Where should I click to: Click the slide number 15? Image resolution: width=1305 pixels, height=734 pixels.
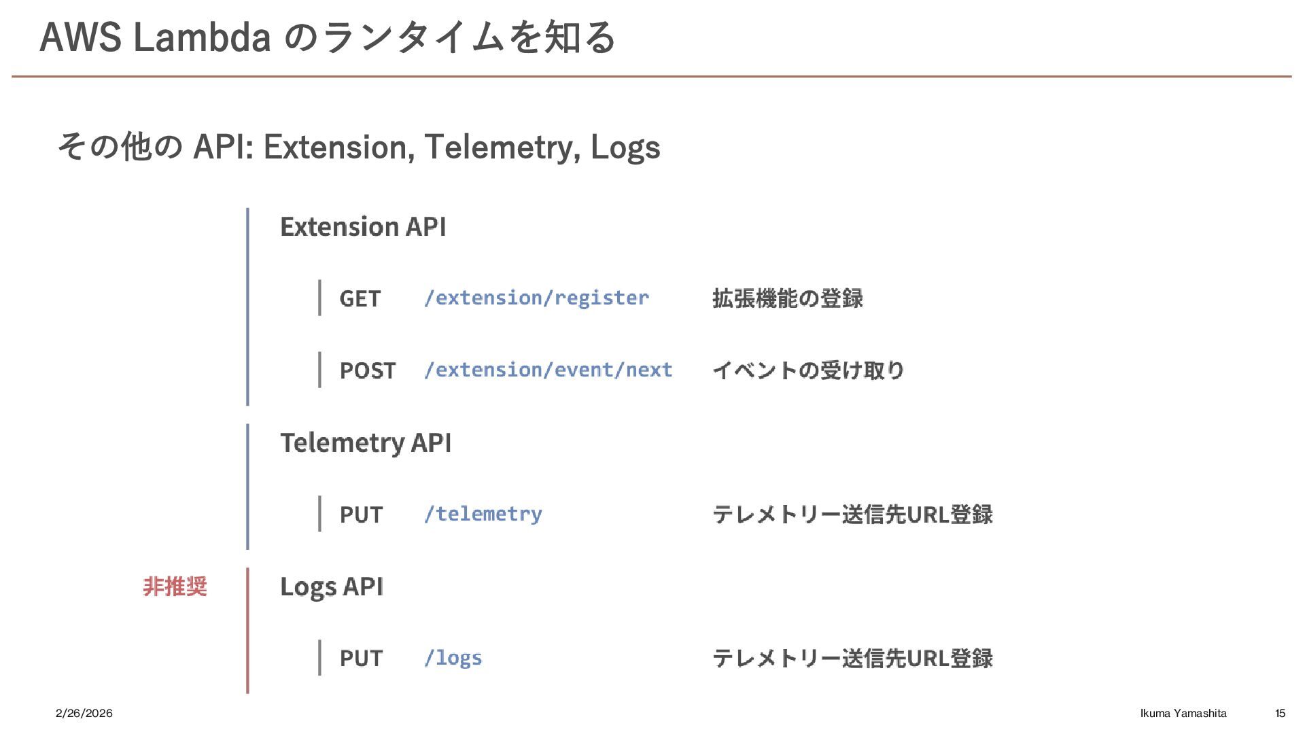click(1280, 713)
